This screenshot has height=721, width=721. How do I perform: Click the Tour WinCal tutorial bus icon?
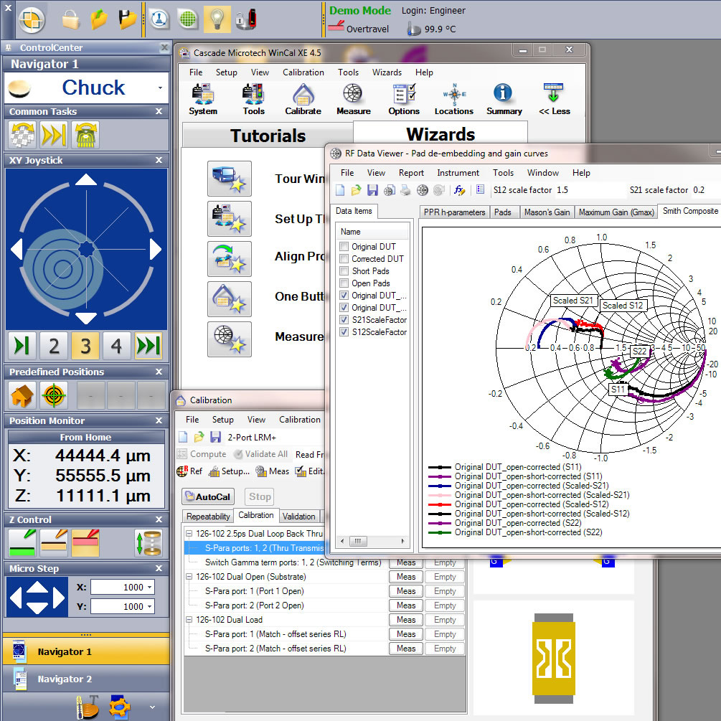230,179
